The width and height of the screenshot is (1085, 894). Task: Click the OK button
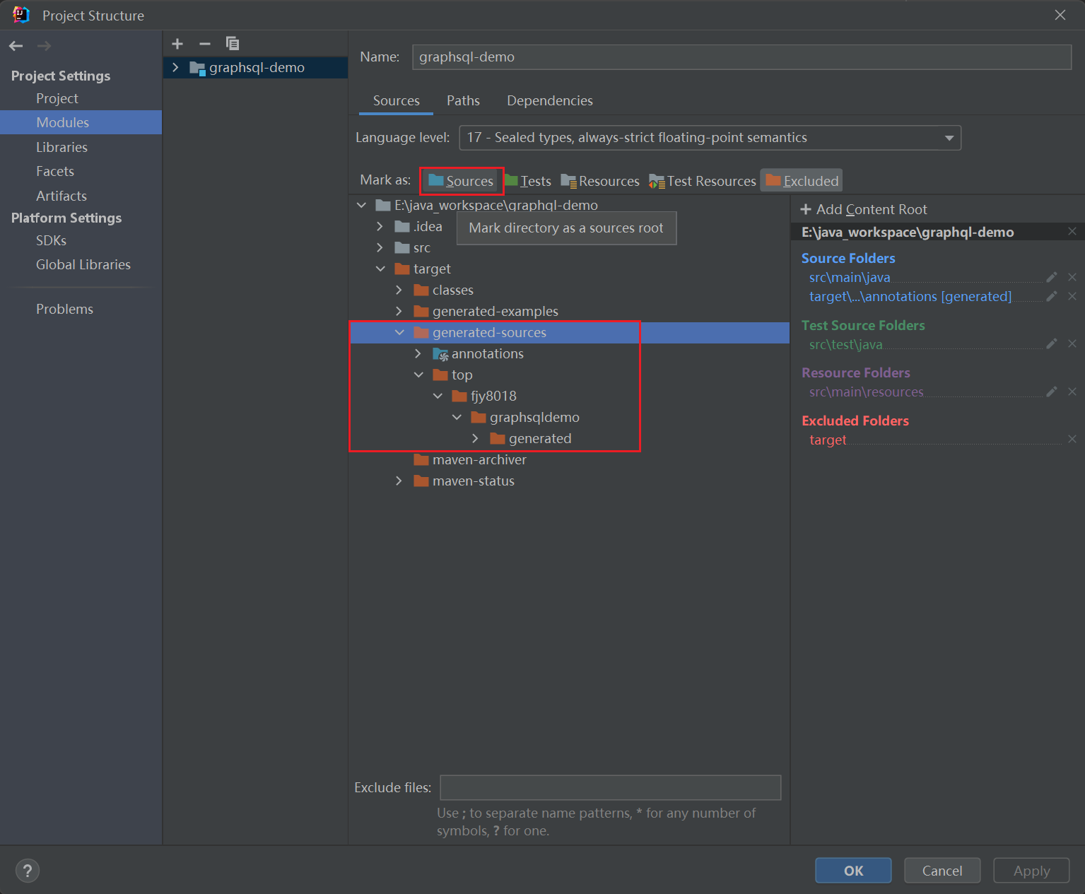852,871
